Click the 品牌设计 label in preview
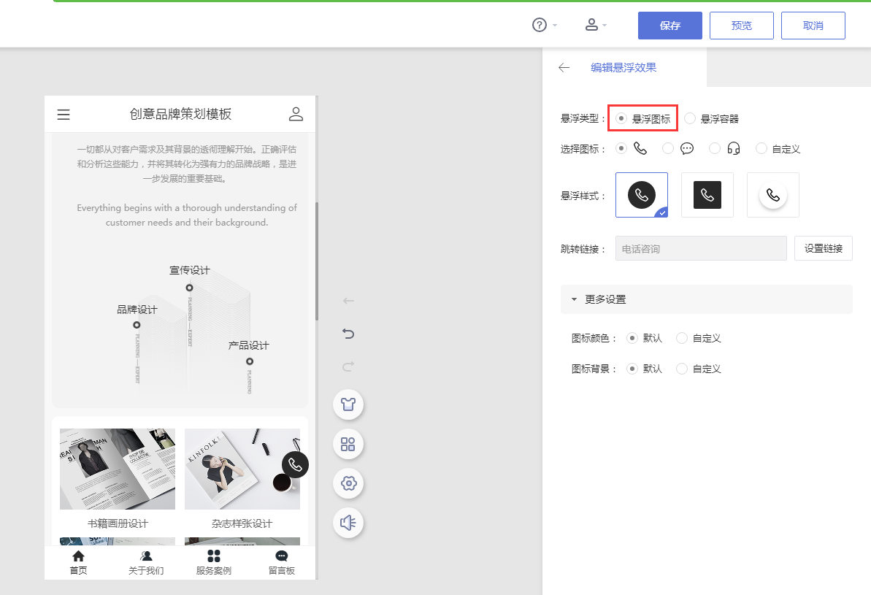This screenshot has width=871, height=595. (137, 310)
